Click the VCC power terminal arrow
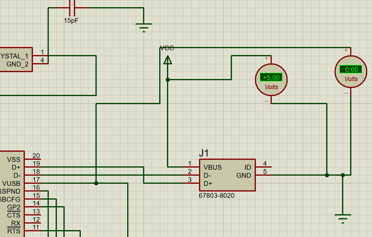The image size is (372, 237). click(168, 60)
